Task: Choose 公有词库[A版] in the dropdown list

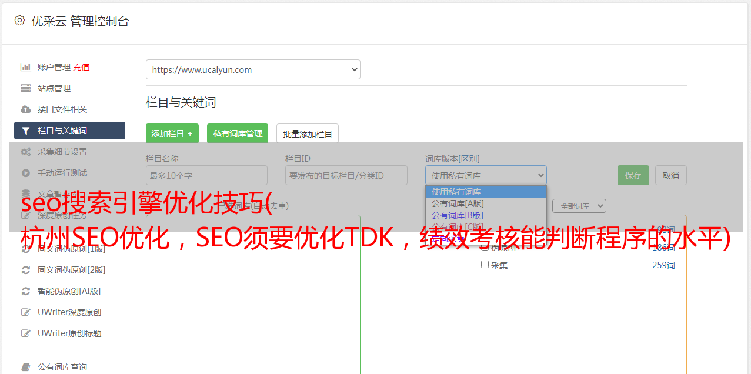Action: (x=486, y=203)
